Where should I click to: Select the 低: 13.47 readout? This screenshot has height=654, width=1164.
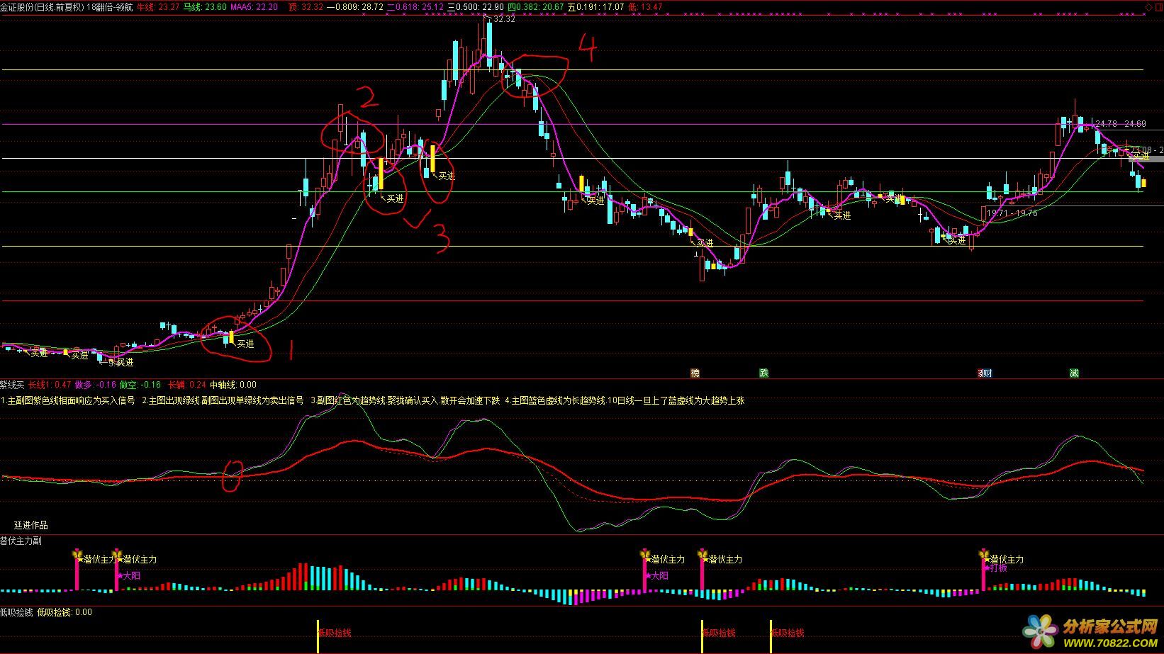[x=645, y=6]
